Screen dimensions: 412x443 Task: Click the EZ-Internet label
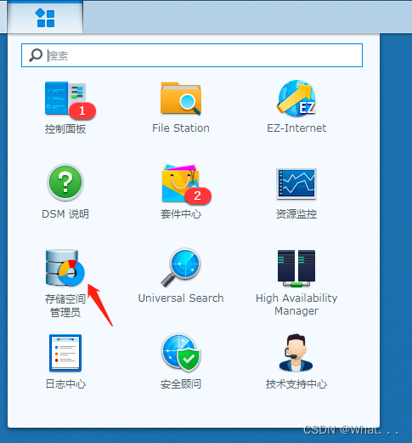[296, 128]
